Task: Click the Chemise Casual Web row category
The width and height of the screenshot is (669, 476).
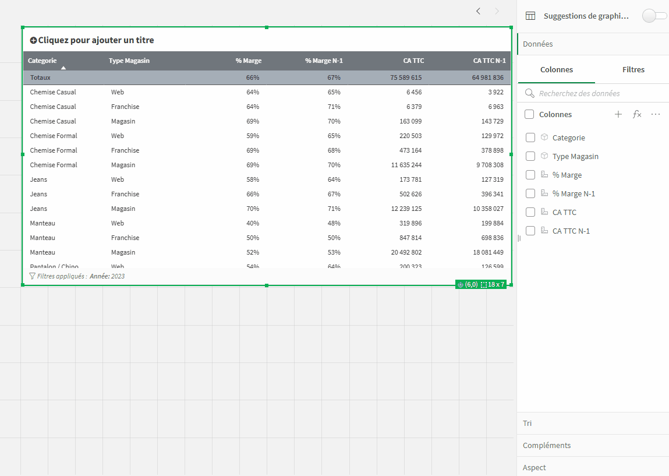Action: (x=53, y=92)
